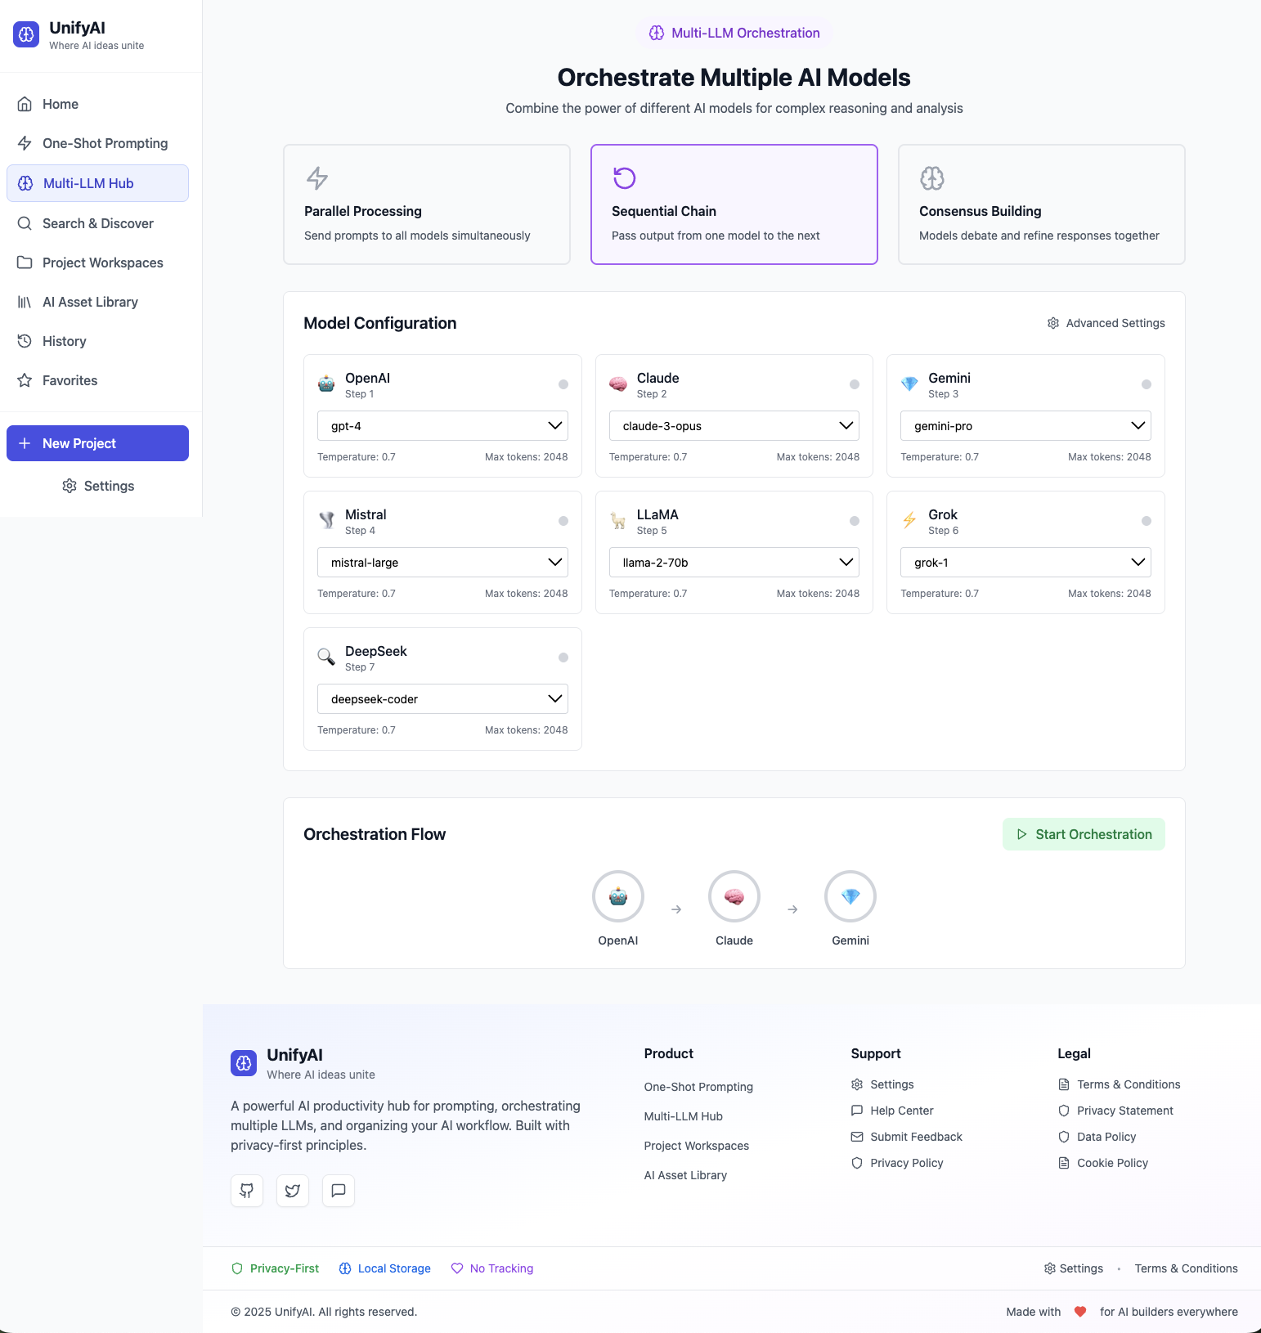Screen dimensions: 1261x1333
Task: Go to Home in the sidebar
Action: (97, 104)
